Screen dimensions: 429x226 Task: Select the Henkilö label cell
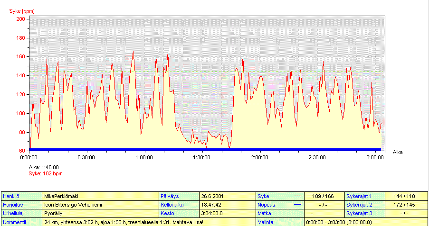point(21,196)
